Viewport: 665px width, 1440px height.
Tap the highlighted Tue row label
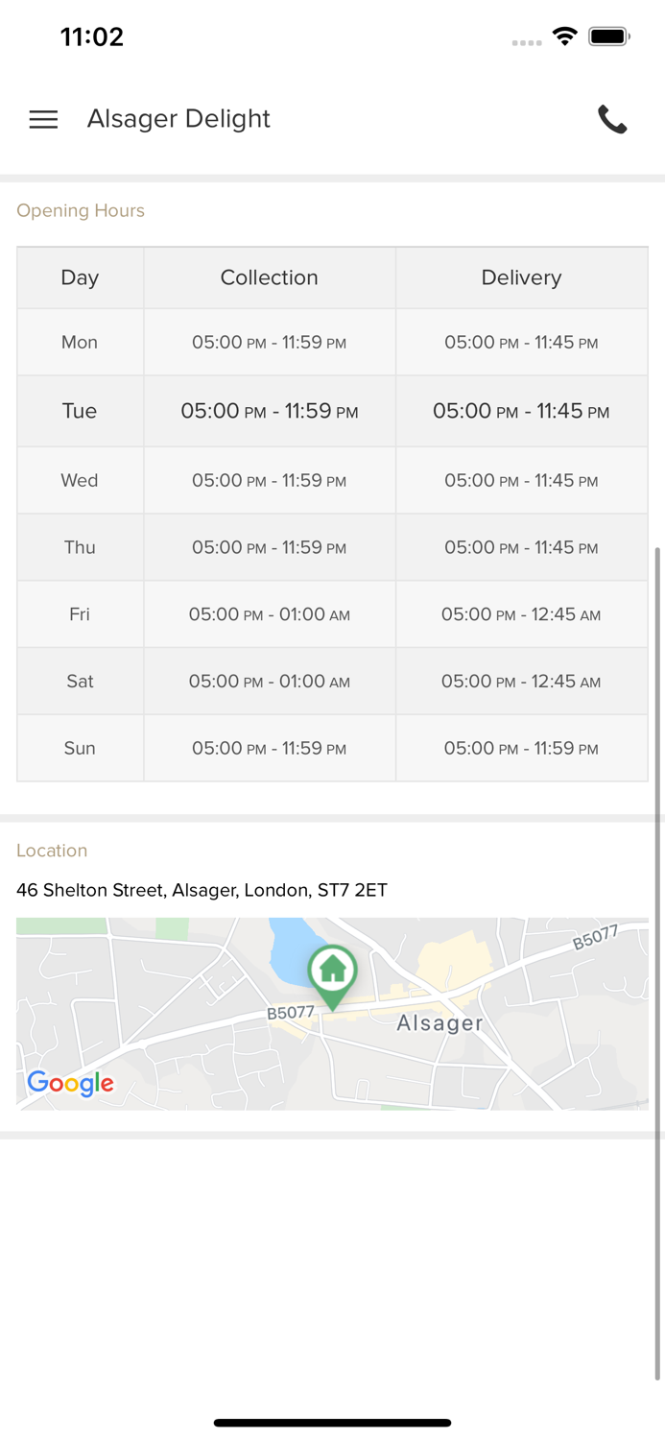click(80, 411)
